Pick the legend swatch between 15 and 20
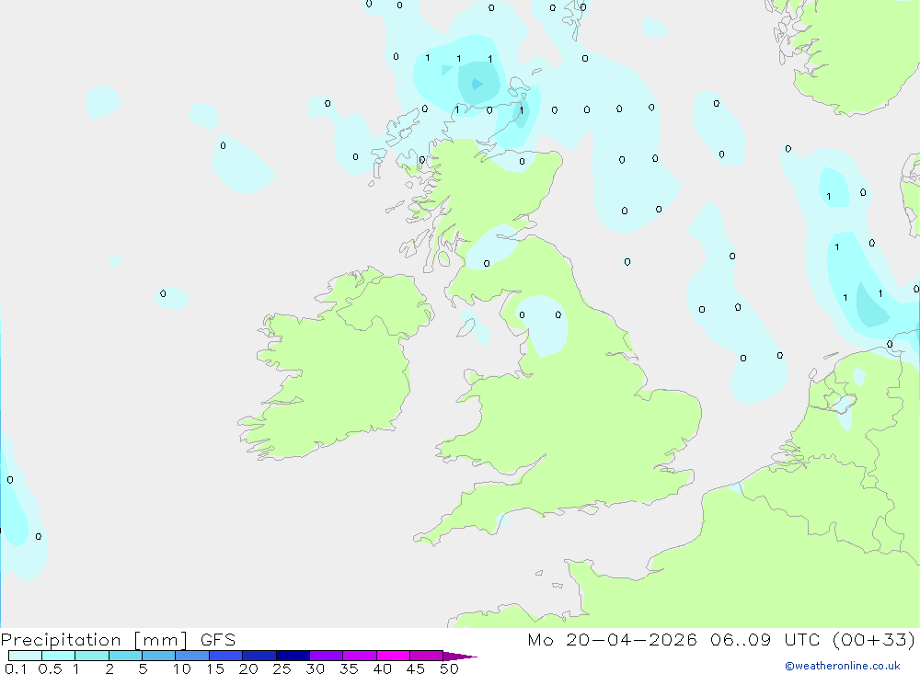920x674 pixels. [x=226, y=656]
